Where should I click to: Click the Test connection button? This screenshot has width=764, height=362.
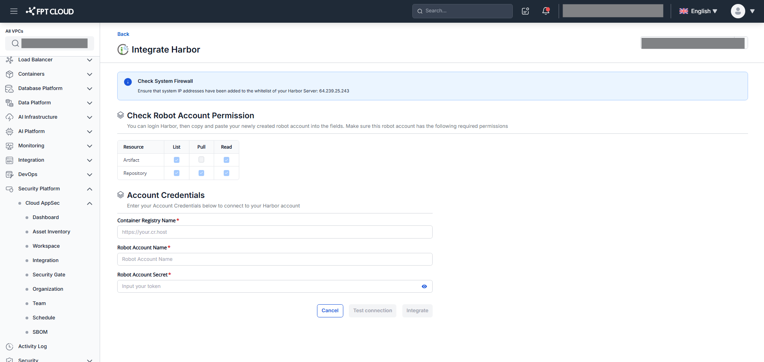coord(372,311)
